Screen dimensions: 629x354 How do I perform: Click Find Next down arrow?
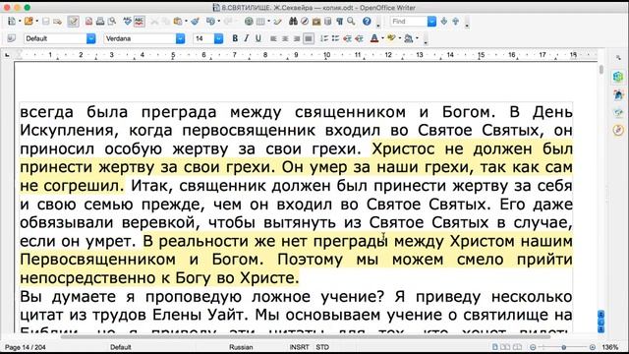pos(443,22)
